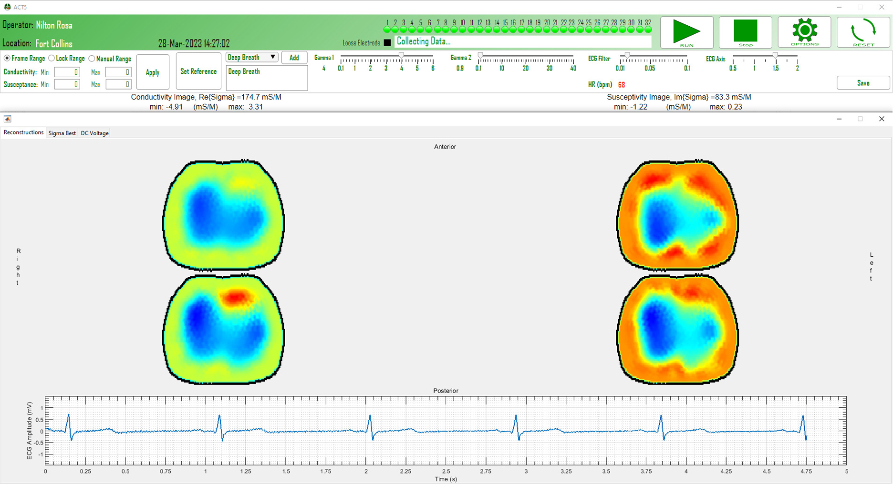Switch to the DC Voltage tab
Image resolution: width=893 pixels, height=484 pixels.
tap(94, 133)
